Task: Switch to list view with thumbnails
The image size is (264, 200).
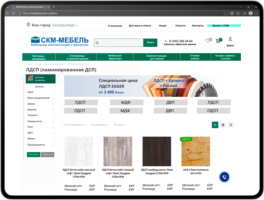Action: click(x=223, y=125)
